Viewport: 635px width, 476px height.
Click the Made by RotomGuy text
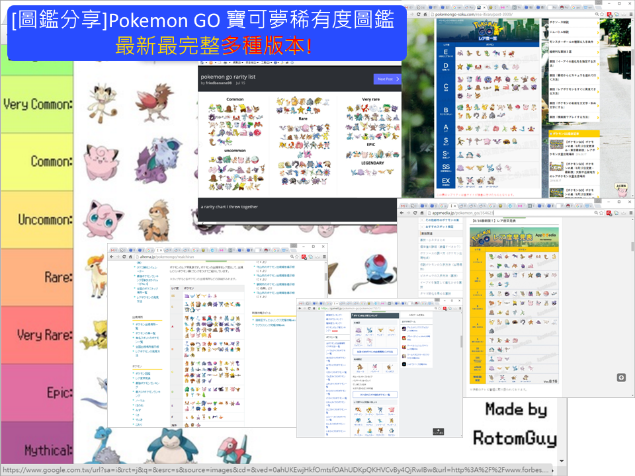pos(515,423)
